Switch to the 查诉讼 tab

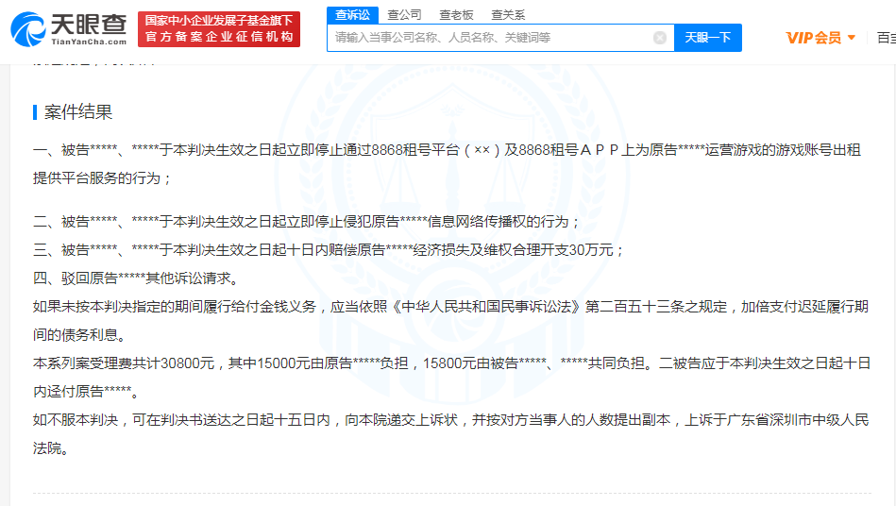[353, 14]
